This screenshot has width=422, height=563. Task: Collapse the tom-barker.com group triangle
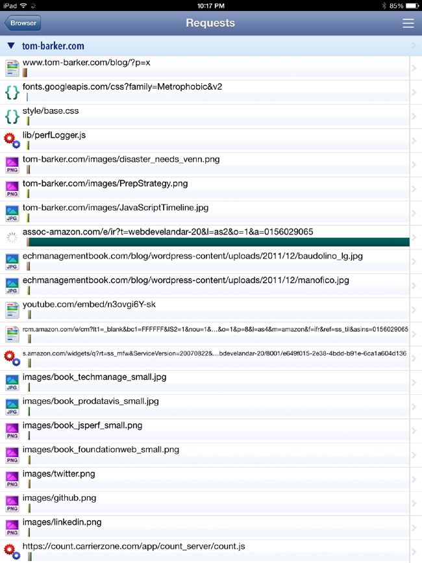11,46
